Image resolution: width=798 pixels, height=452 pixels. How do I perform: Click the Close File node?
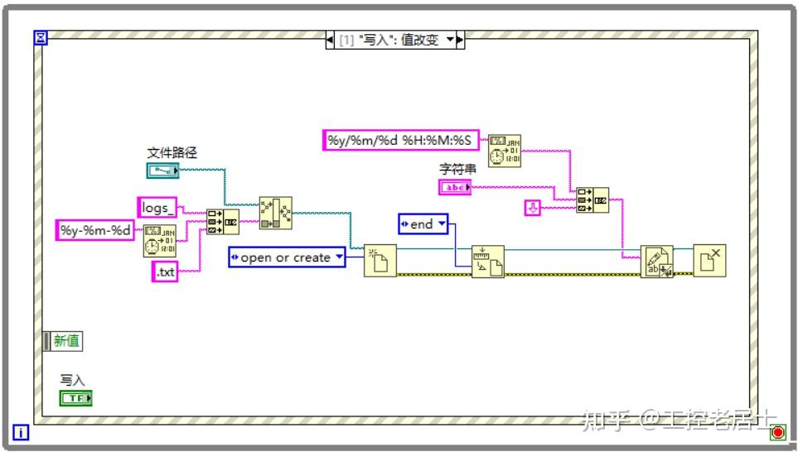[709, 260]
